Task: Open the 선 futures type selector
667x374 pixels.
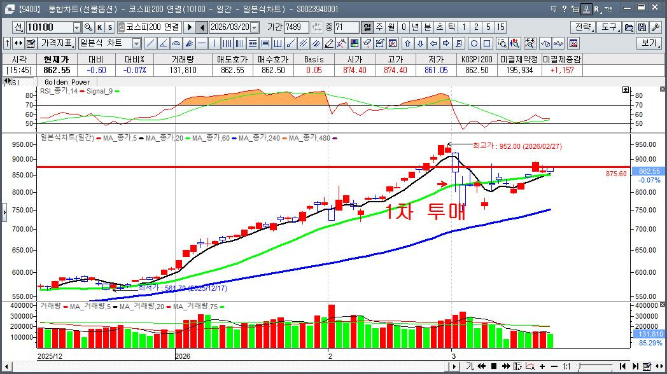Action: tap(18, 27)
